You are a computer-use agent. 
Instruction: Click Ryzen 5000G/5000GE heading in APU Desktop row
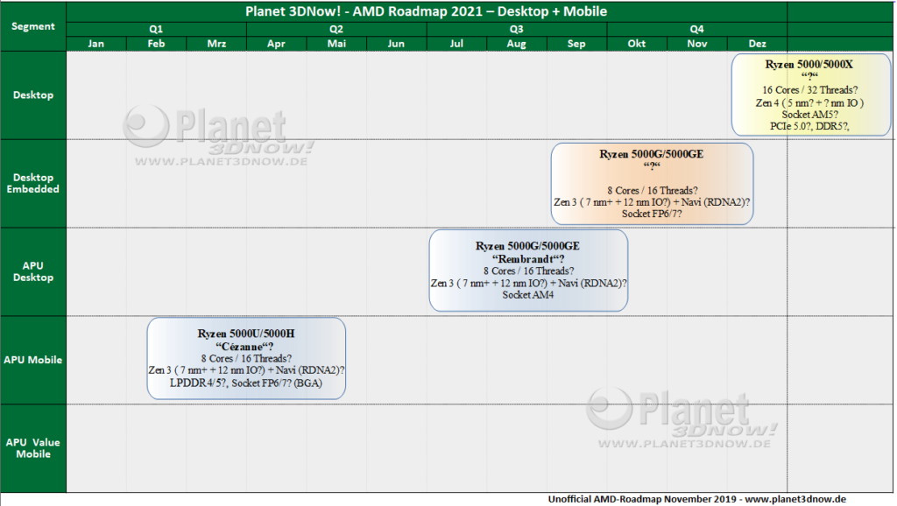click(527, 246)
